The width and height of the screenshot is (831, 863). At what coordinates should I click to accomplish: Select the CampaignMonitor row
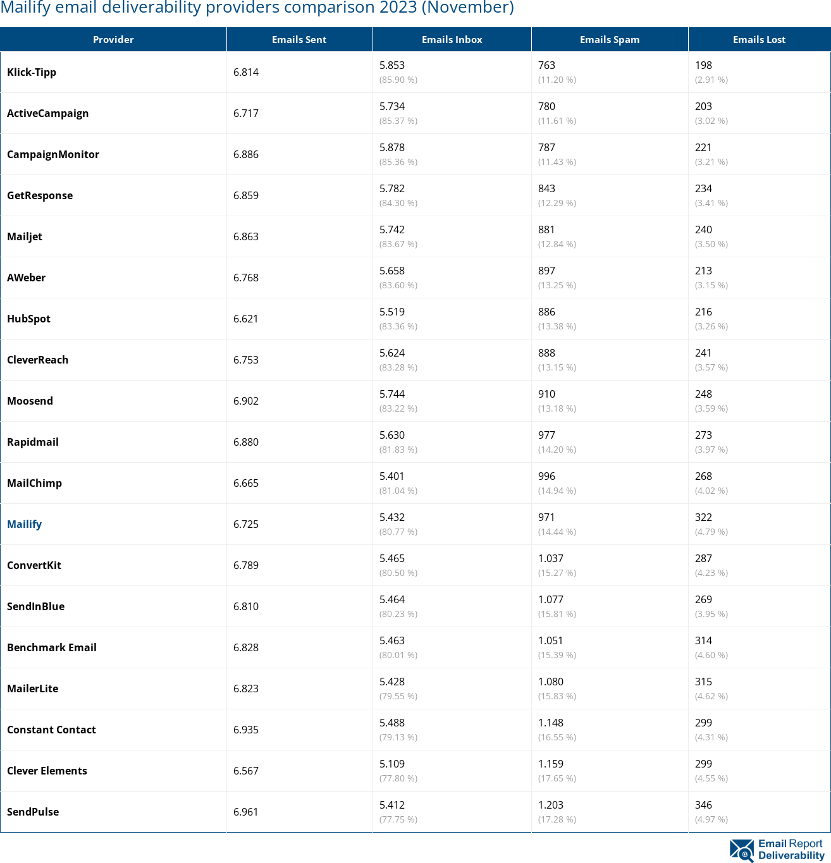(53, 154)
